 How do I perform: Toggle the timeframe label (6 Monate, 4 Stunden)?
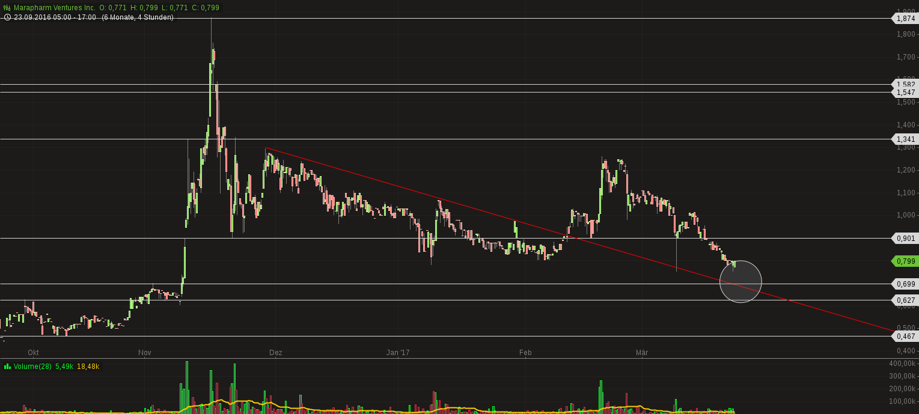(137, 17)
